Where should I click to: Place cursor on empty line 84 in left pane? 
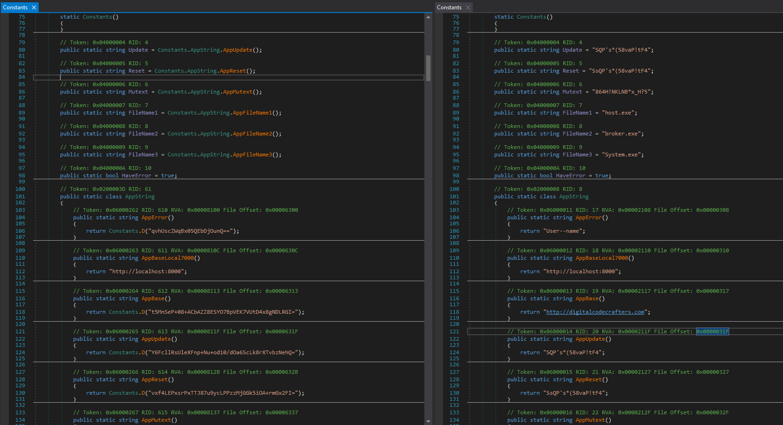[x=186, y=77]
